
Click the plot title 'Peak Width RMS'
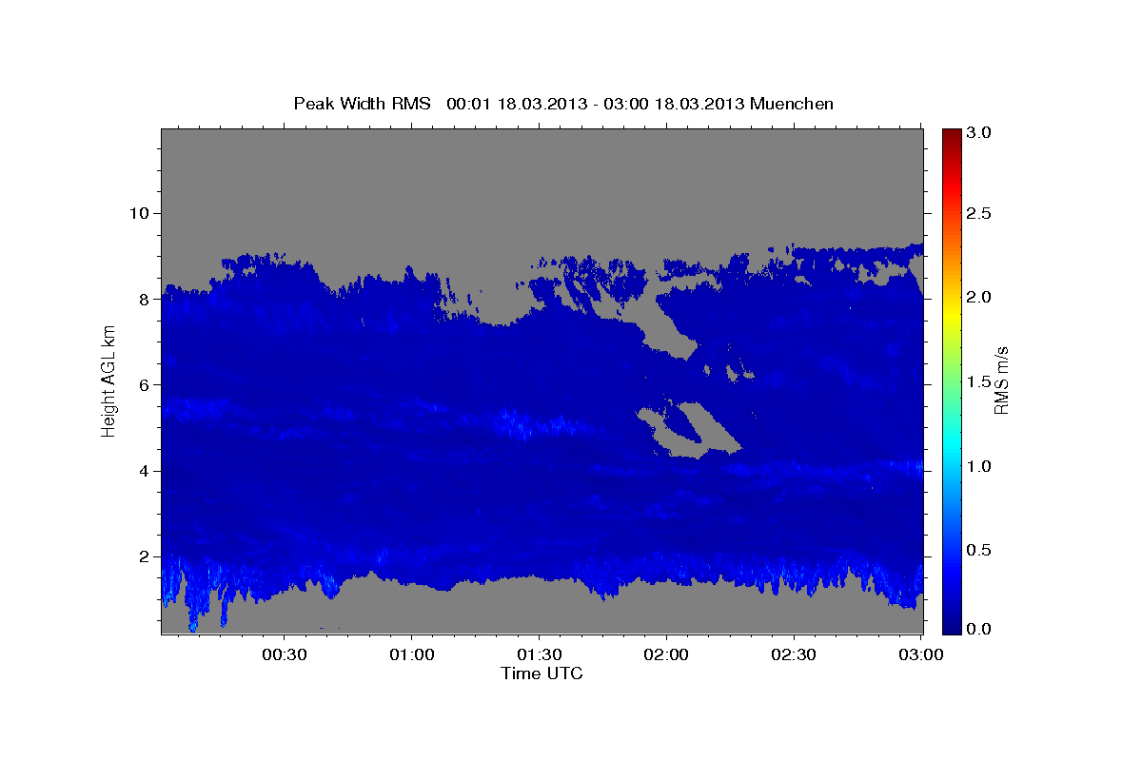click(363, 104)
